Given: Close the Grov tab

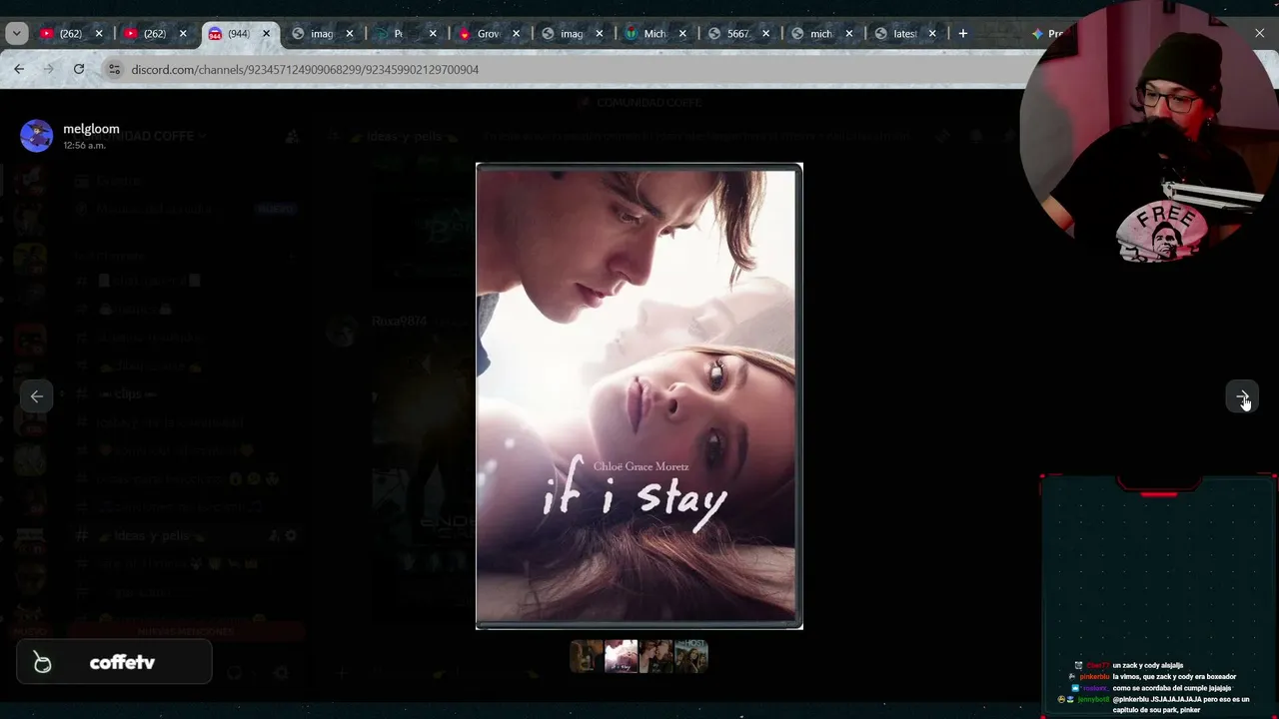Looking at the screenshot, I should pos(516,33).
